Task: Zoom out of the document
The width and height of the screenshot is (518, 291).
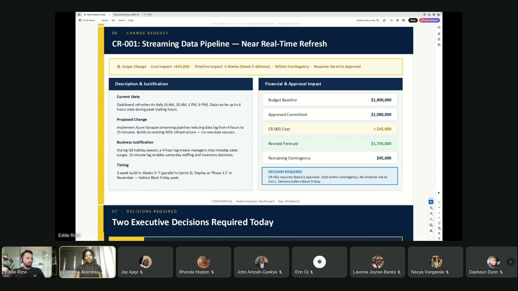Action: (x=439, y=239)
